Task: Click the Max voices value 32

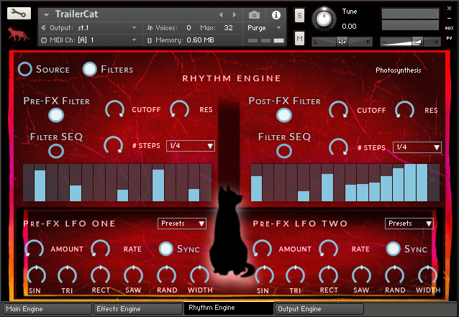Action: 228,28
